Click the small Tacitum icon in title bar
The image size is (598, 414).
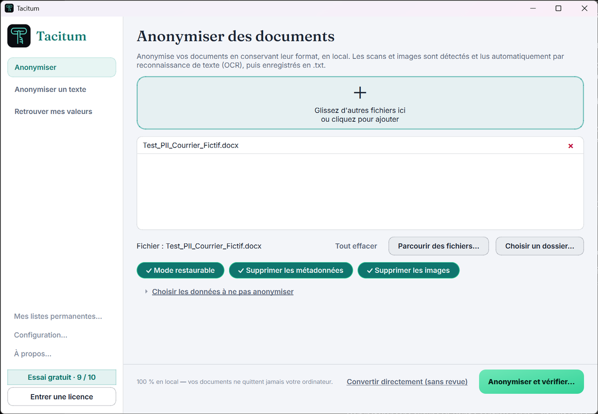[9, 8]
